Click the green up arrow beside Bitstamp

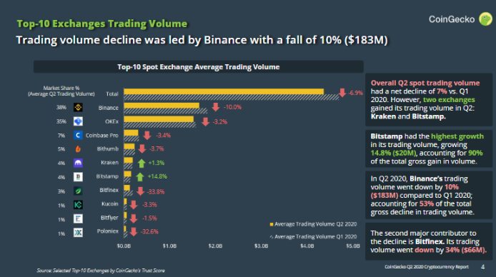(x=140, y=177)
